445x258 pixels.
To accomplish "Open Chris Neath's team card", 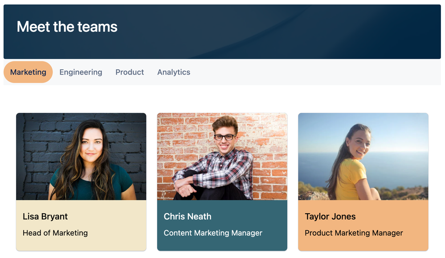I will click(x=222, y=182).
